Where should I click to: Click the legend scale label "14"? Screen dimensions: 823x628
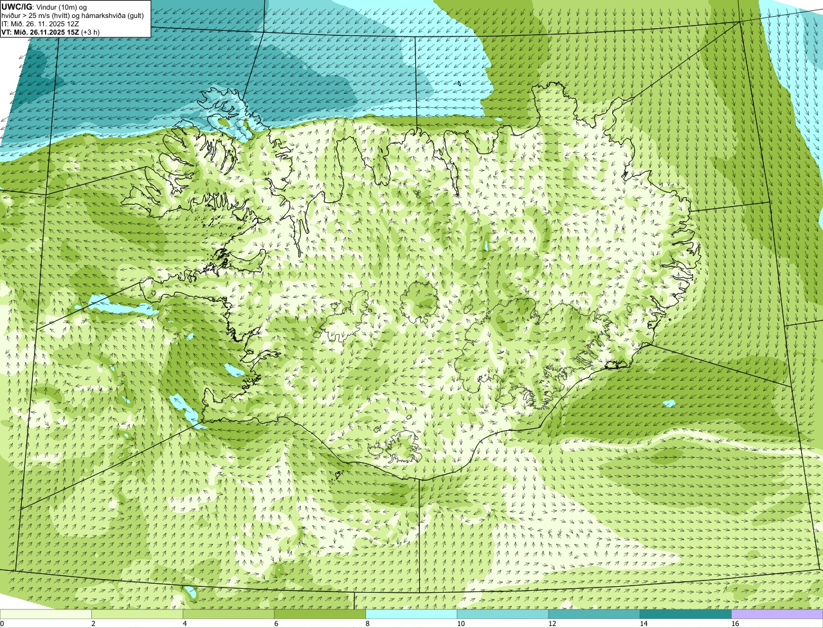[644, 624]
